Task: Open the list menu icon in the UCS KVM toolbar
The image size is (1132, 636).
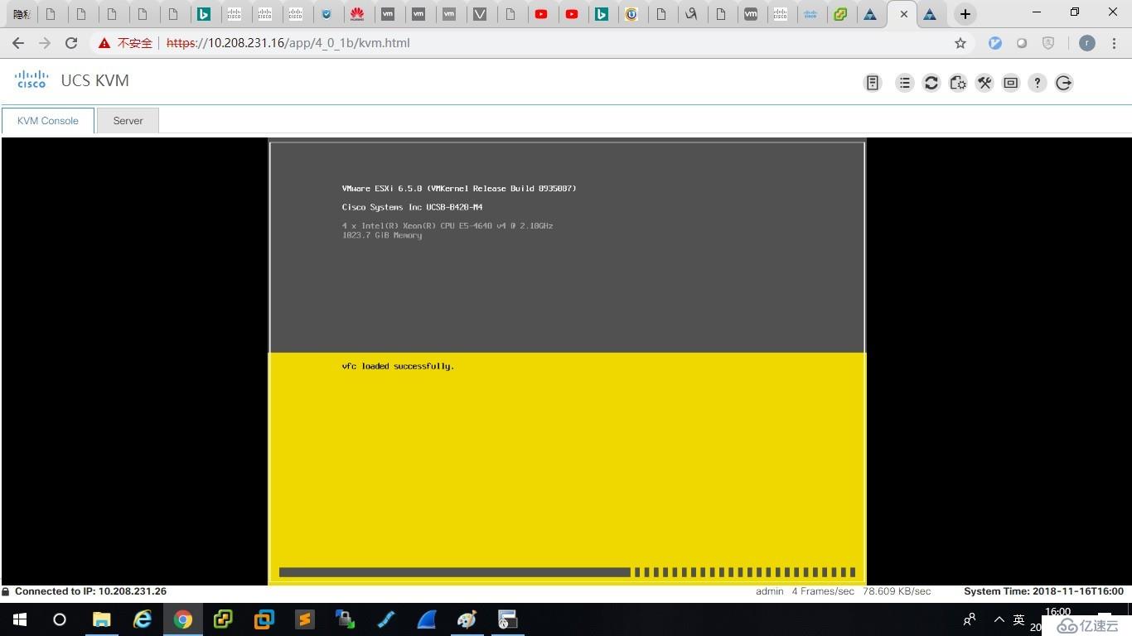Action: [x=904, y=83]
